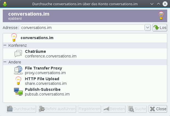Maximize window with the up chevron
170x116 pixels.
coord(158,4)
